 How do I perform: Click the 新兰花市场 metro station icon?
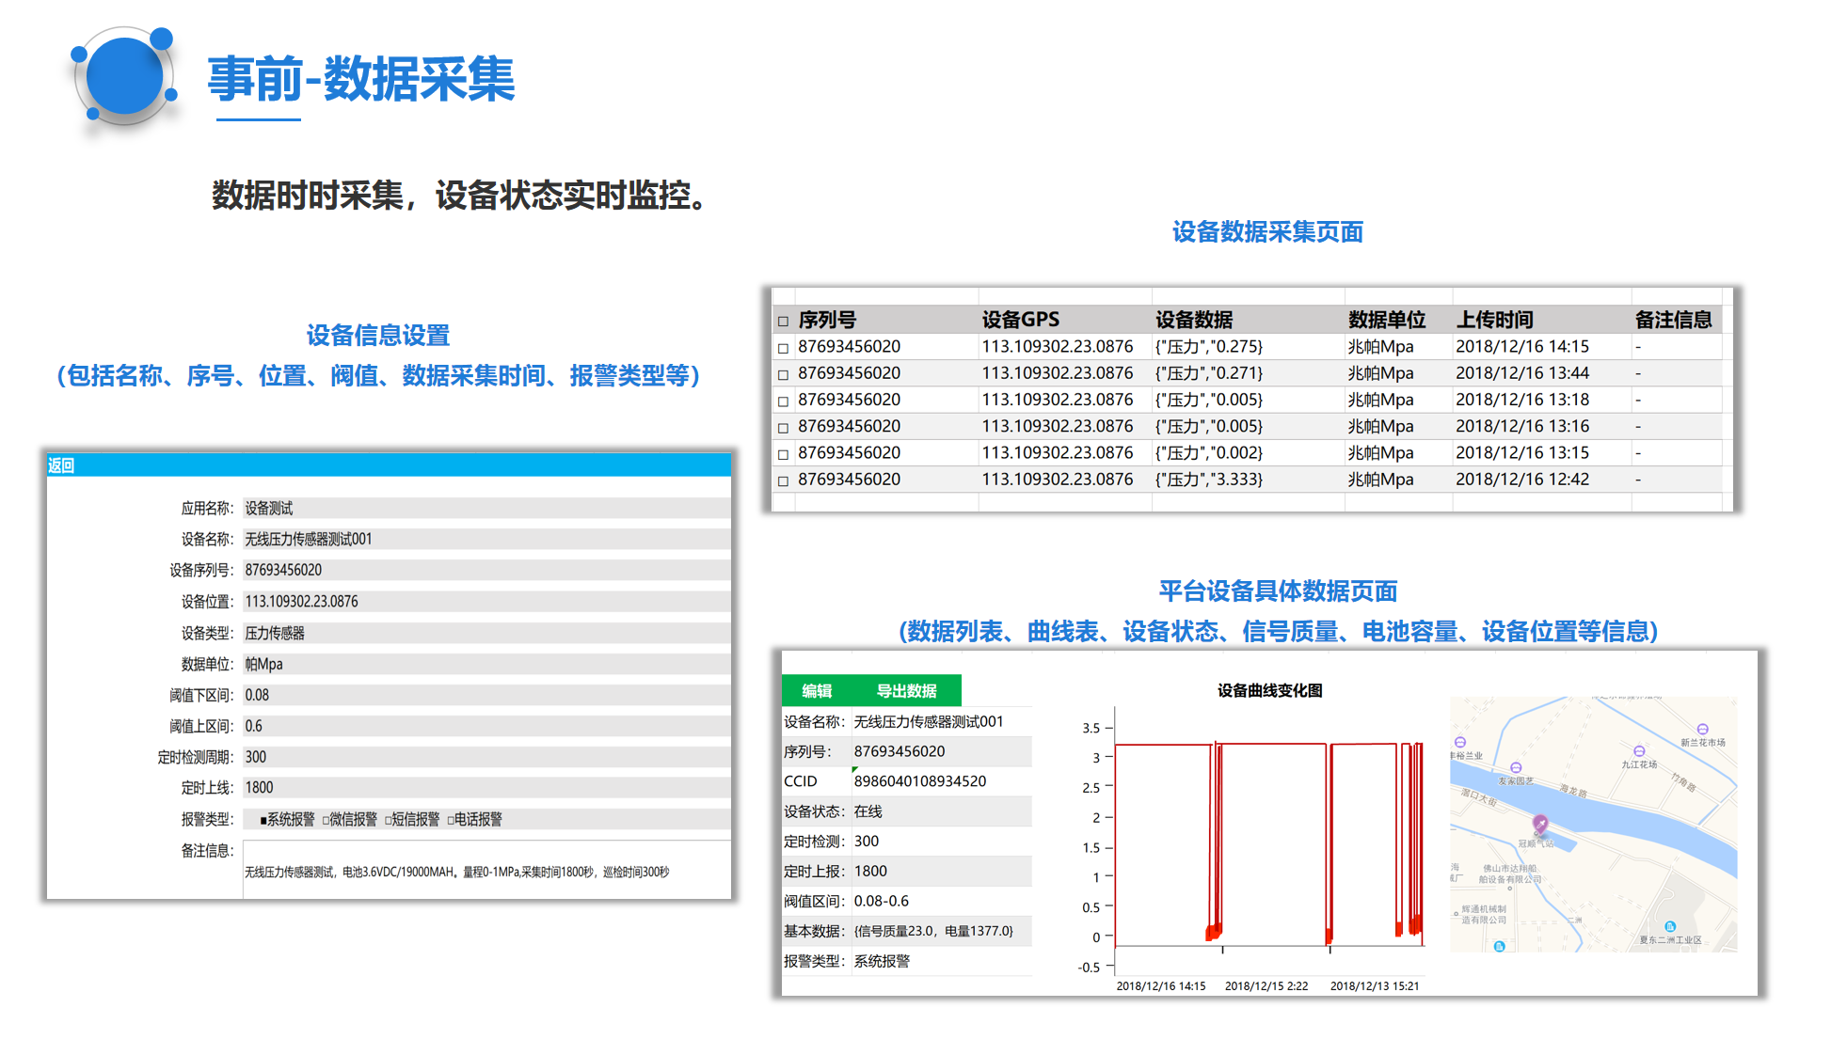(x=1702, y=730)
